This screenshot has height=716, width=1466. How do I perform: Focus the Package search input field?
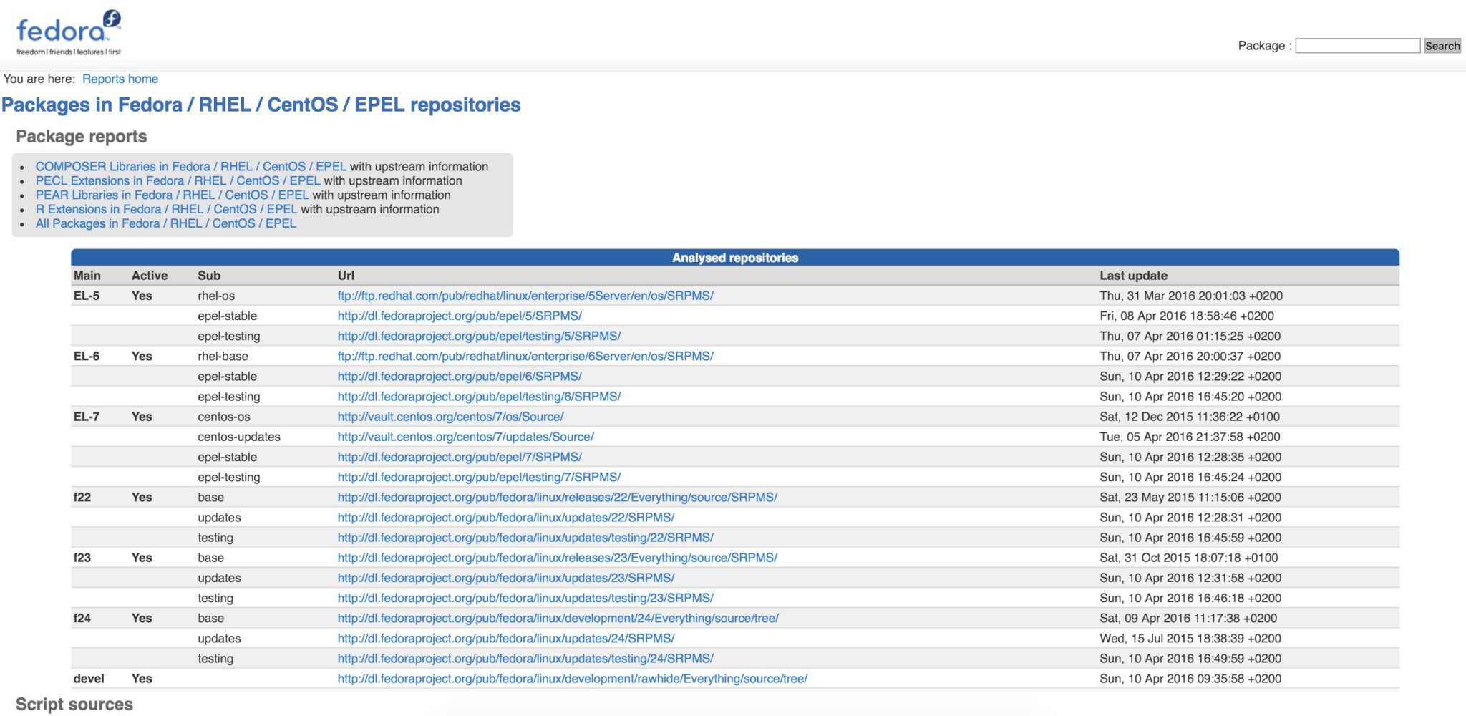click(x=1358, y=46)
